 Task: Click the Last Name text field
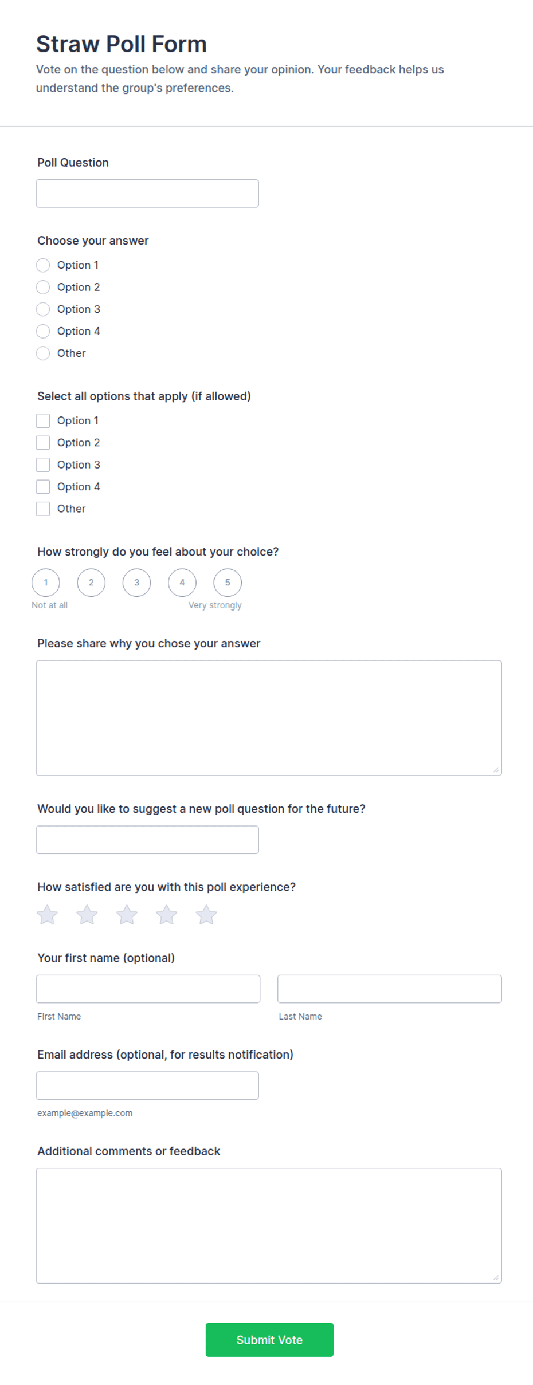[390, 989]
